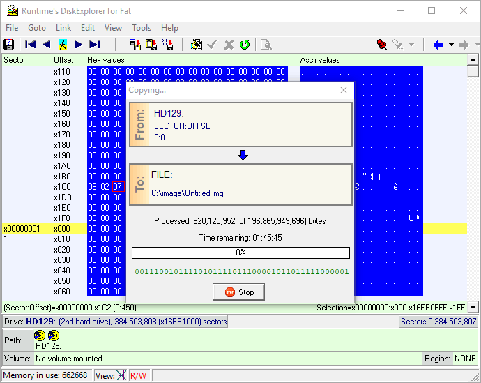Image resolution: width=481 pixels, height=383 pixels.
Task: Click the 0% copy progress bar
Action: [x=240, y=253]
